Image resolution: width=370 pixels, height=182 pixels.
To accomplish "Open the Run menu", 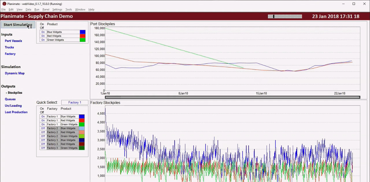I will click(37, 10).
